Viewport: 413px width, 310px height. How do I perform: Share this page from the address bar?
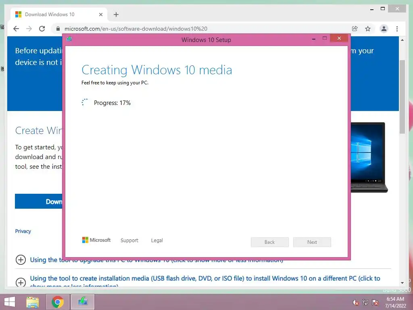(355, 29)
